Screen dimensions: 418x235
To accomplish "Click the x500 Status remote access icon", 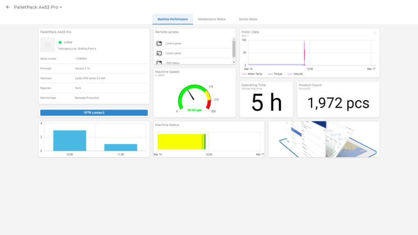I will click(159, 63).
